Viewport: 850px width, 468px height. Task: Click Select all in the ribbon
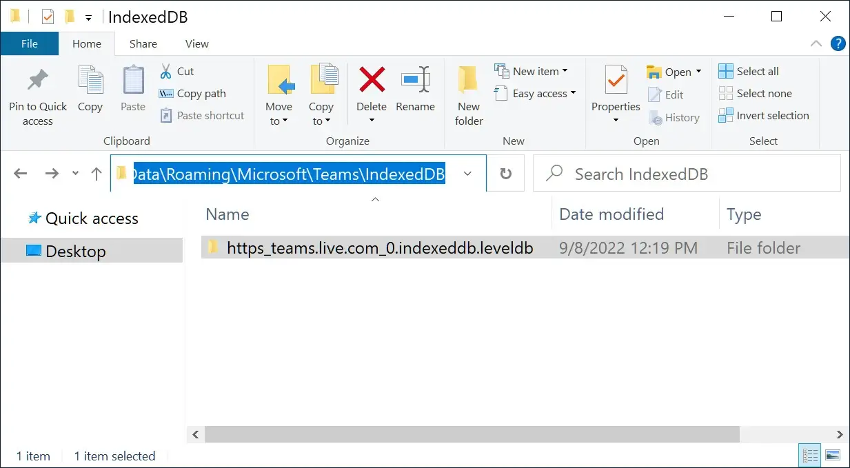pyautogui.click(x=749, y=71)
